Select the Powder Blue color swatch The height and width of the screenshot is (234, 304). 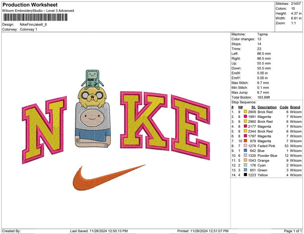pyautogui.click(x=245, y=155)
